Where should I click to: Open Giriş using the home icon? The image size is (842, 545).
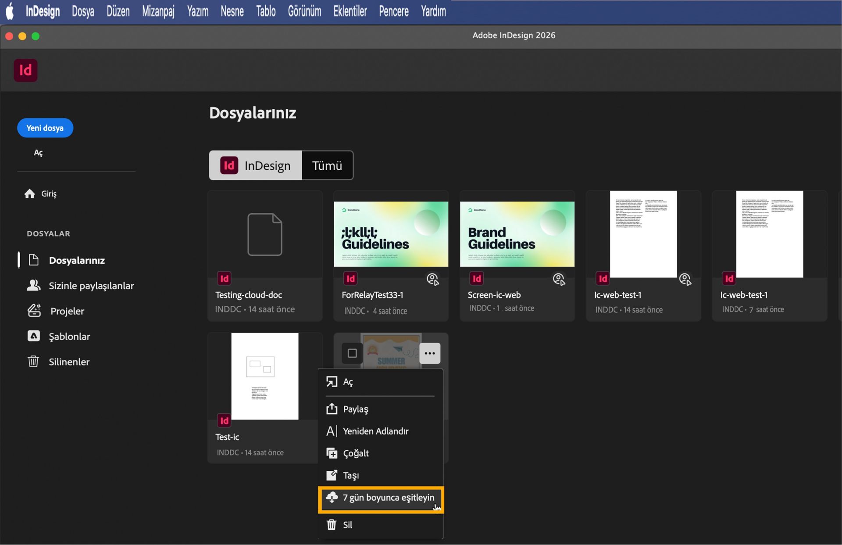[30, 193]
